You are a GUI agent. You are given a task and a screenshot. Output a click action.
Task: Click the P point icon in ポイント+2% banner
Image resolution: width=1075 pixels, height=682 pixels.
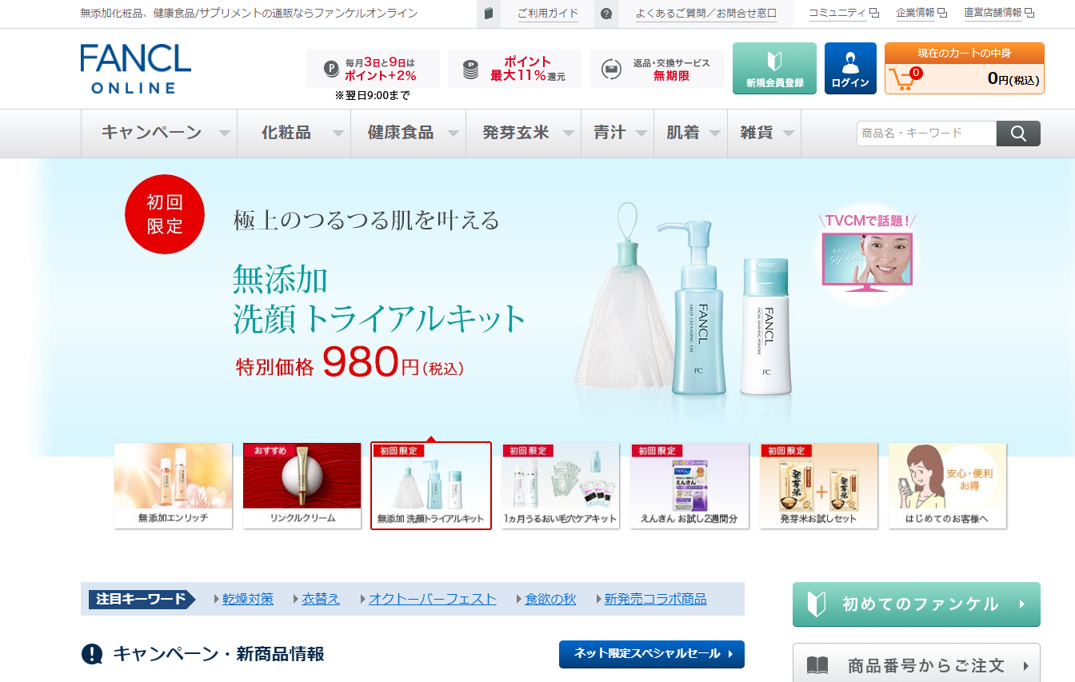[332, 69]
